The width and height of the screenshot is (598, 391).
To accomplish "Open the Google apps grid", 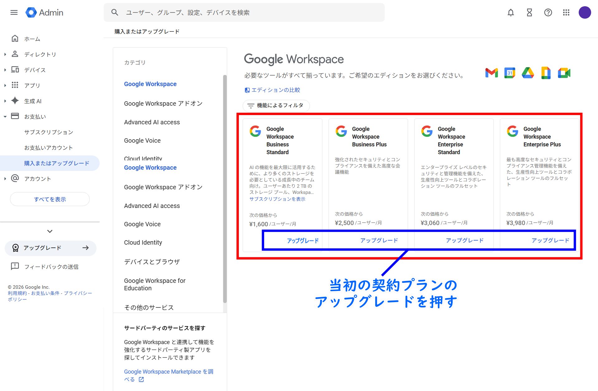I will coord(566,12).
